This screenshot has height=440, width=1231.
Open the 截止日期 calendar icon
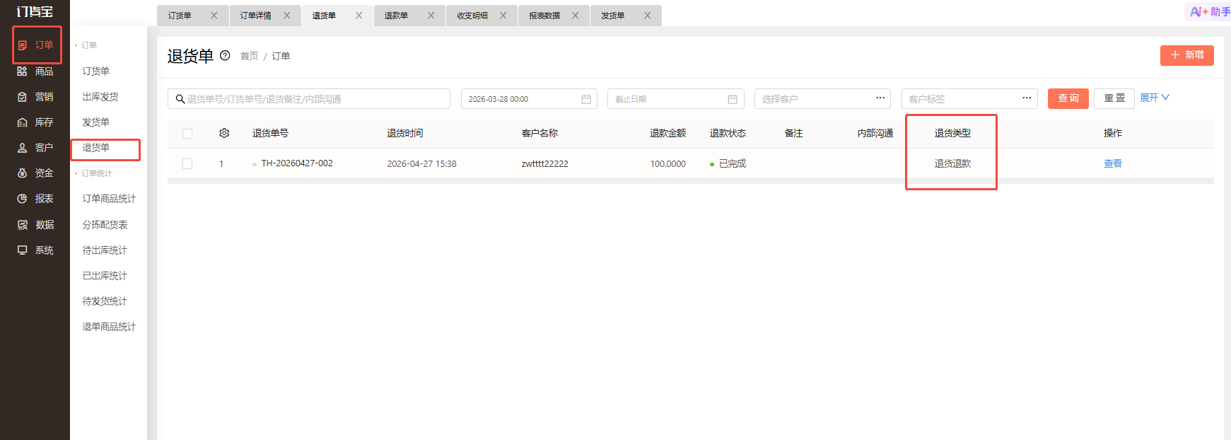733,99
